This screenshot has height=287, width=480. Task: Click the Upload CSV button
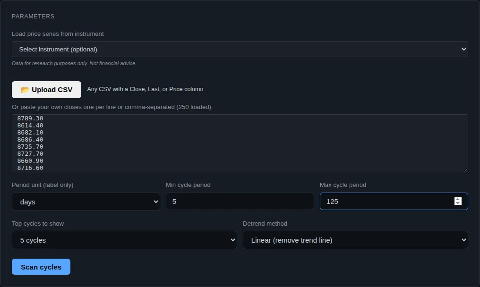point(46,90)
